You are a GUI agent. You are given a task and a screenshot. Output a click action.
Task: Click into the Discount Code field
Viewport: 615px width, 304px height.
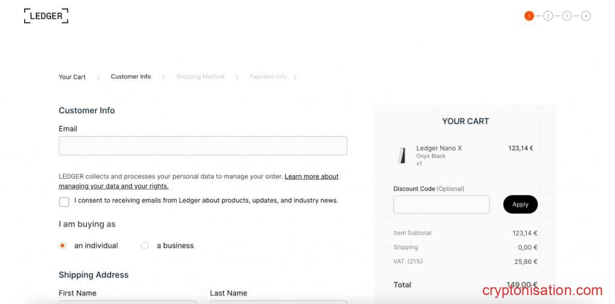[441, 204]
